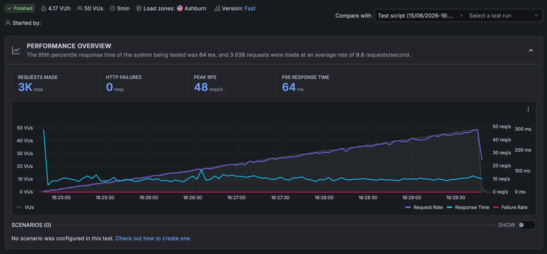Click the Requests Made 3K value

point(26,87)
